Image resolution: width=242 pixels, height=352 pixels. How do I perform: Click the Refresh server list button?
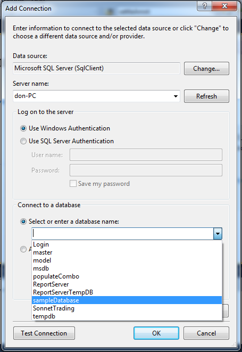pos(206,96)
